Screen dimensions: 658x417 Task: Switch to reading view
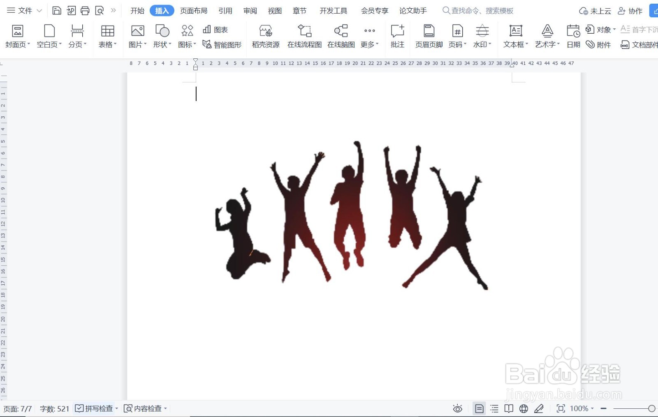click(x=509, y=408)
